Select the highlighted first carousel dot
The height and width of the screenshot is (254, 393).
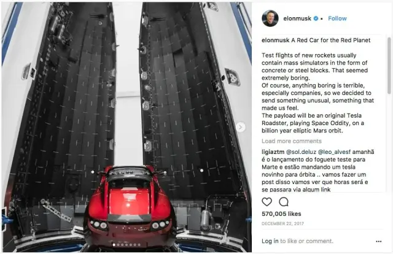point(114,245)
